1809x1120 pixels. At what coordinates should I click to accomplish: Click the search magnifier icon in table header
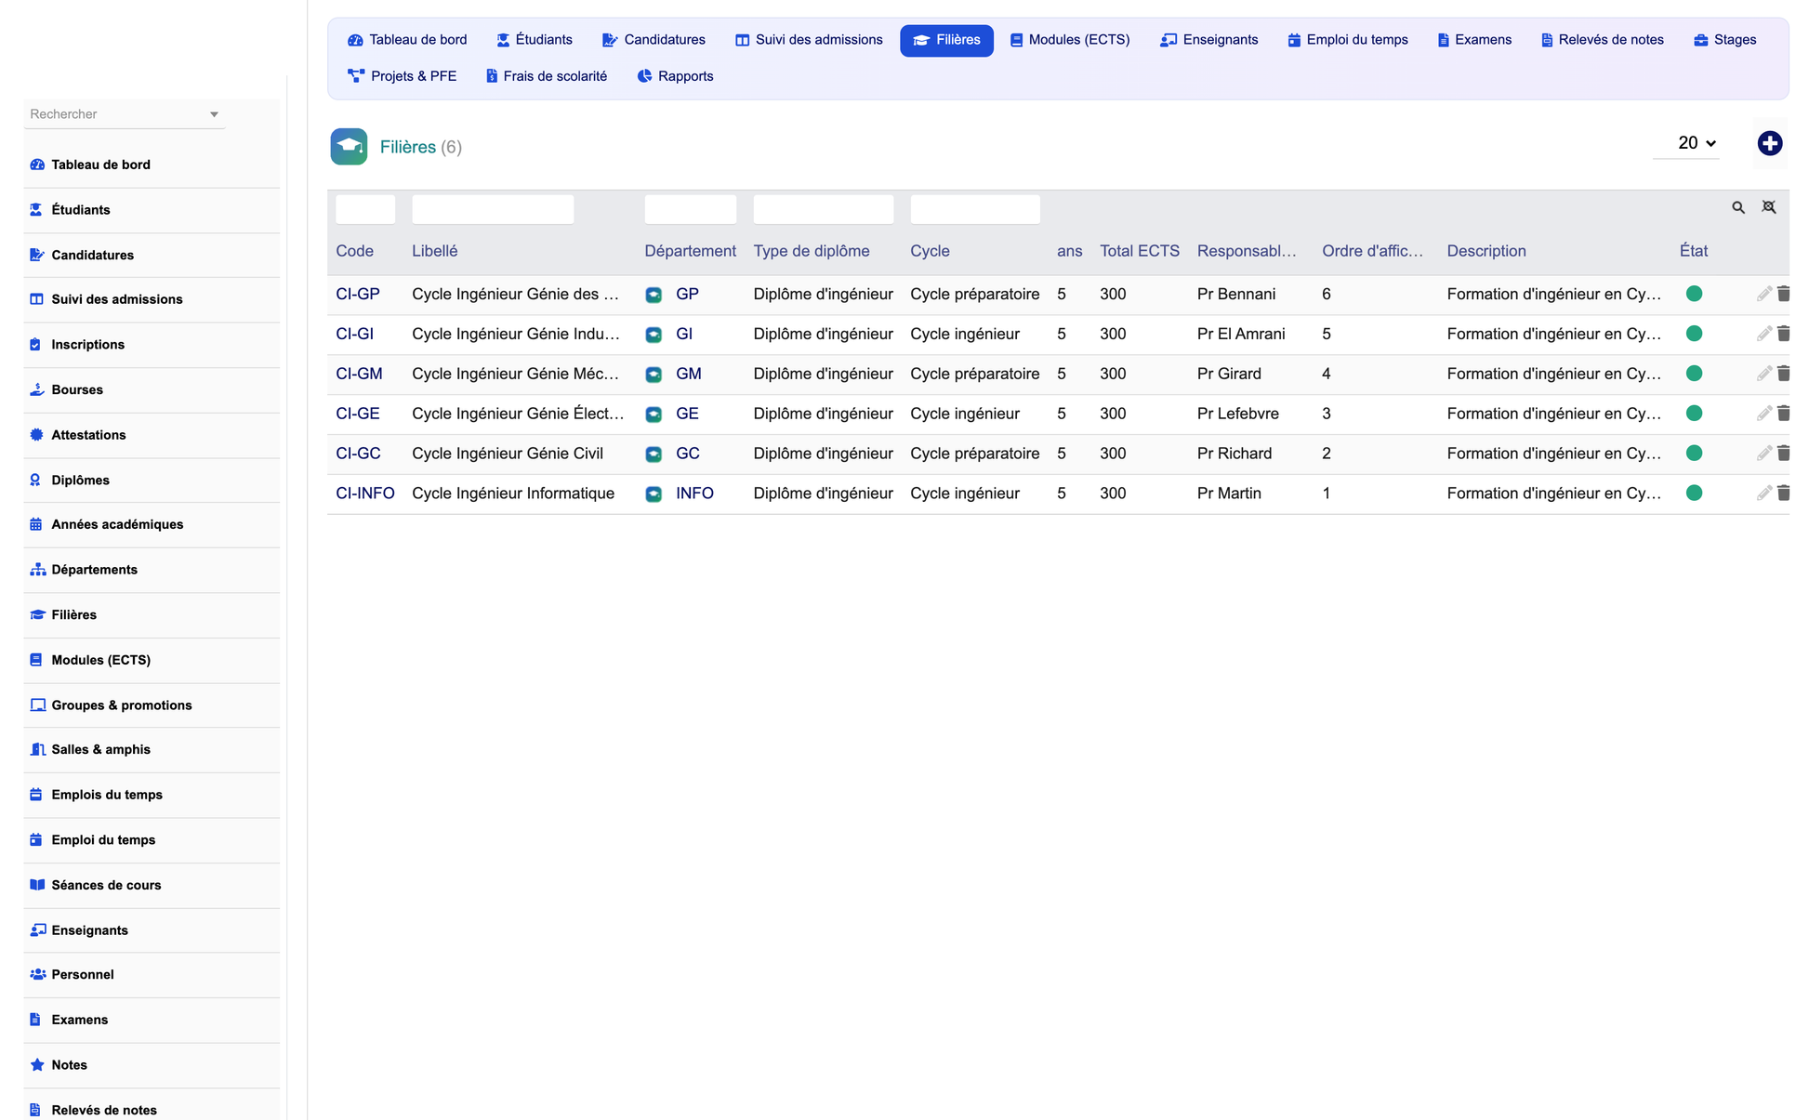coord(1738,207)
